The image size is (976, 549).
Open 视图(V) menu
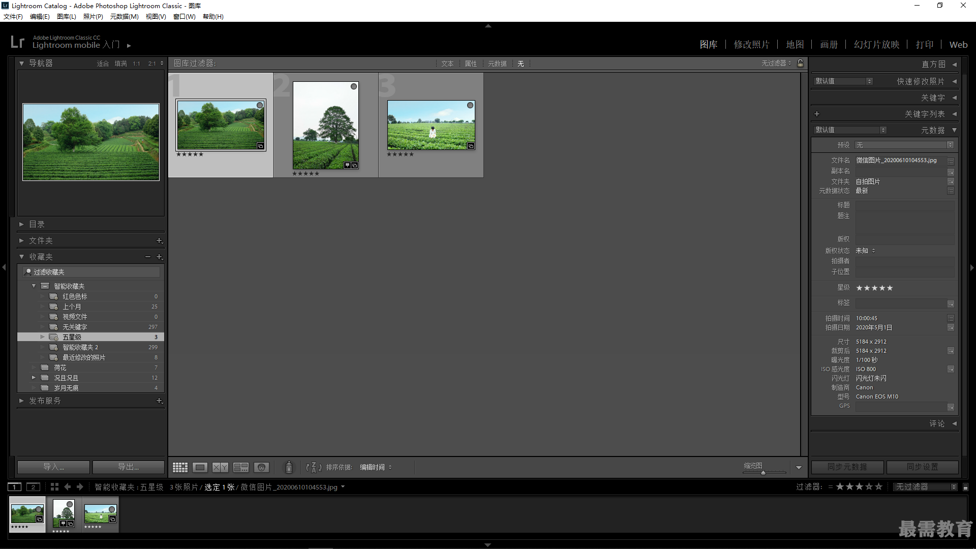coord(156,17)
